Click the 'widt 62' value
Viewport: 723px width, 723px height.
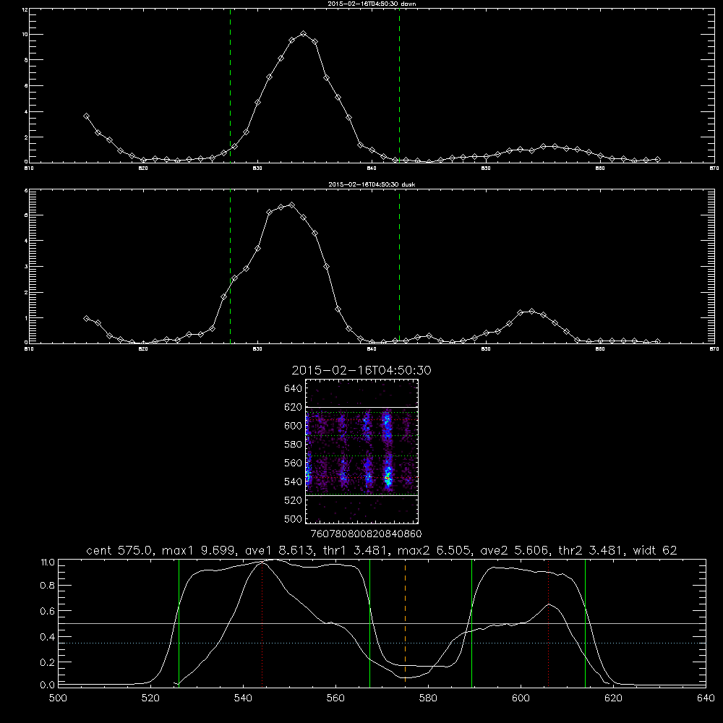(656, 550)
